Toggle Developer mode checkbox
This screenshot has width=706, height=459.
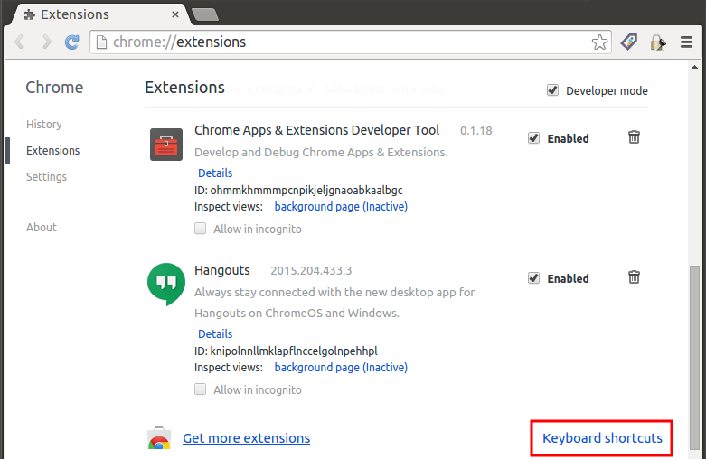coord(552,90)
